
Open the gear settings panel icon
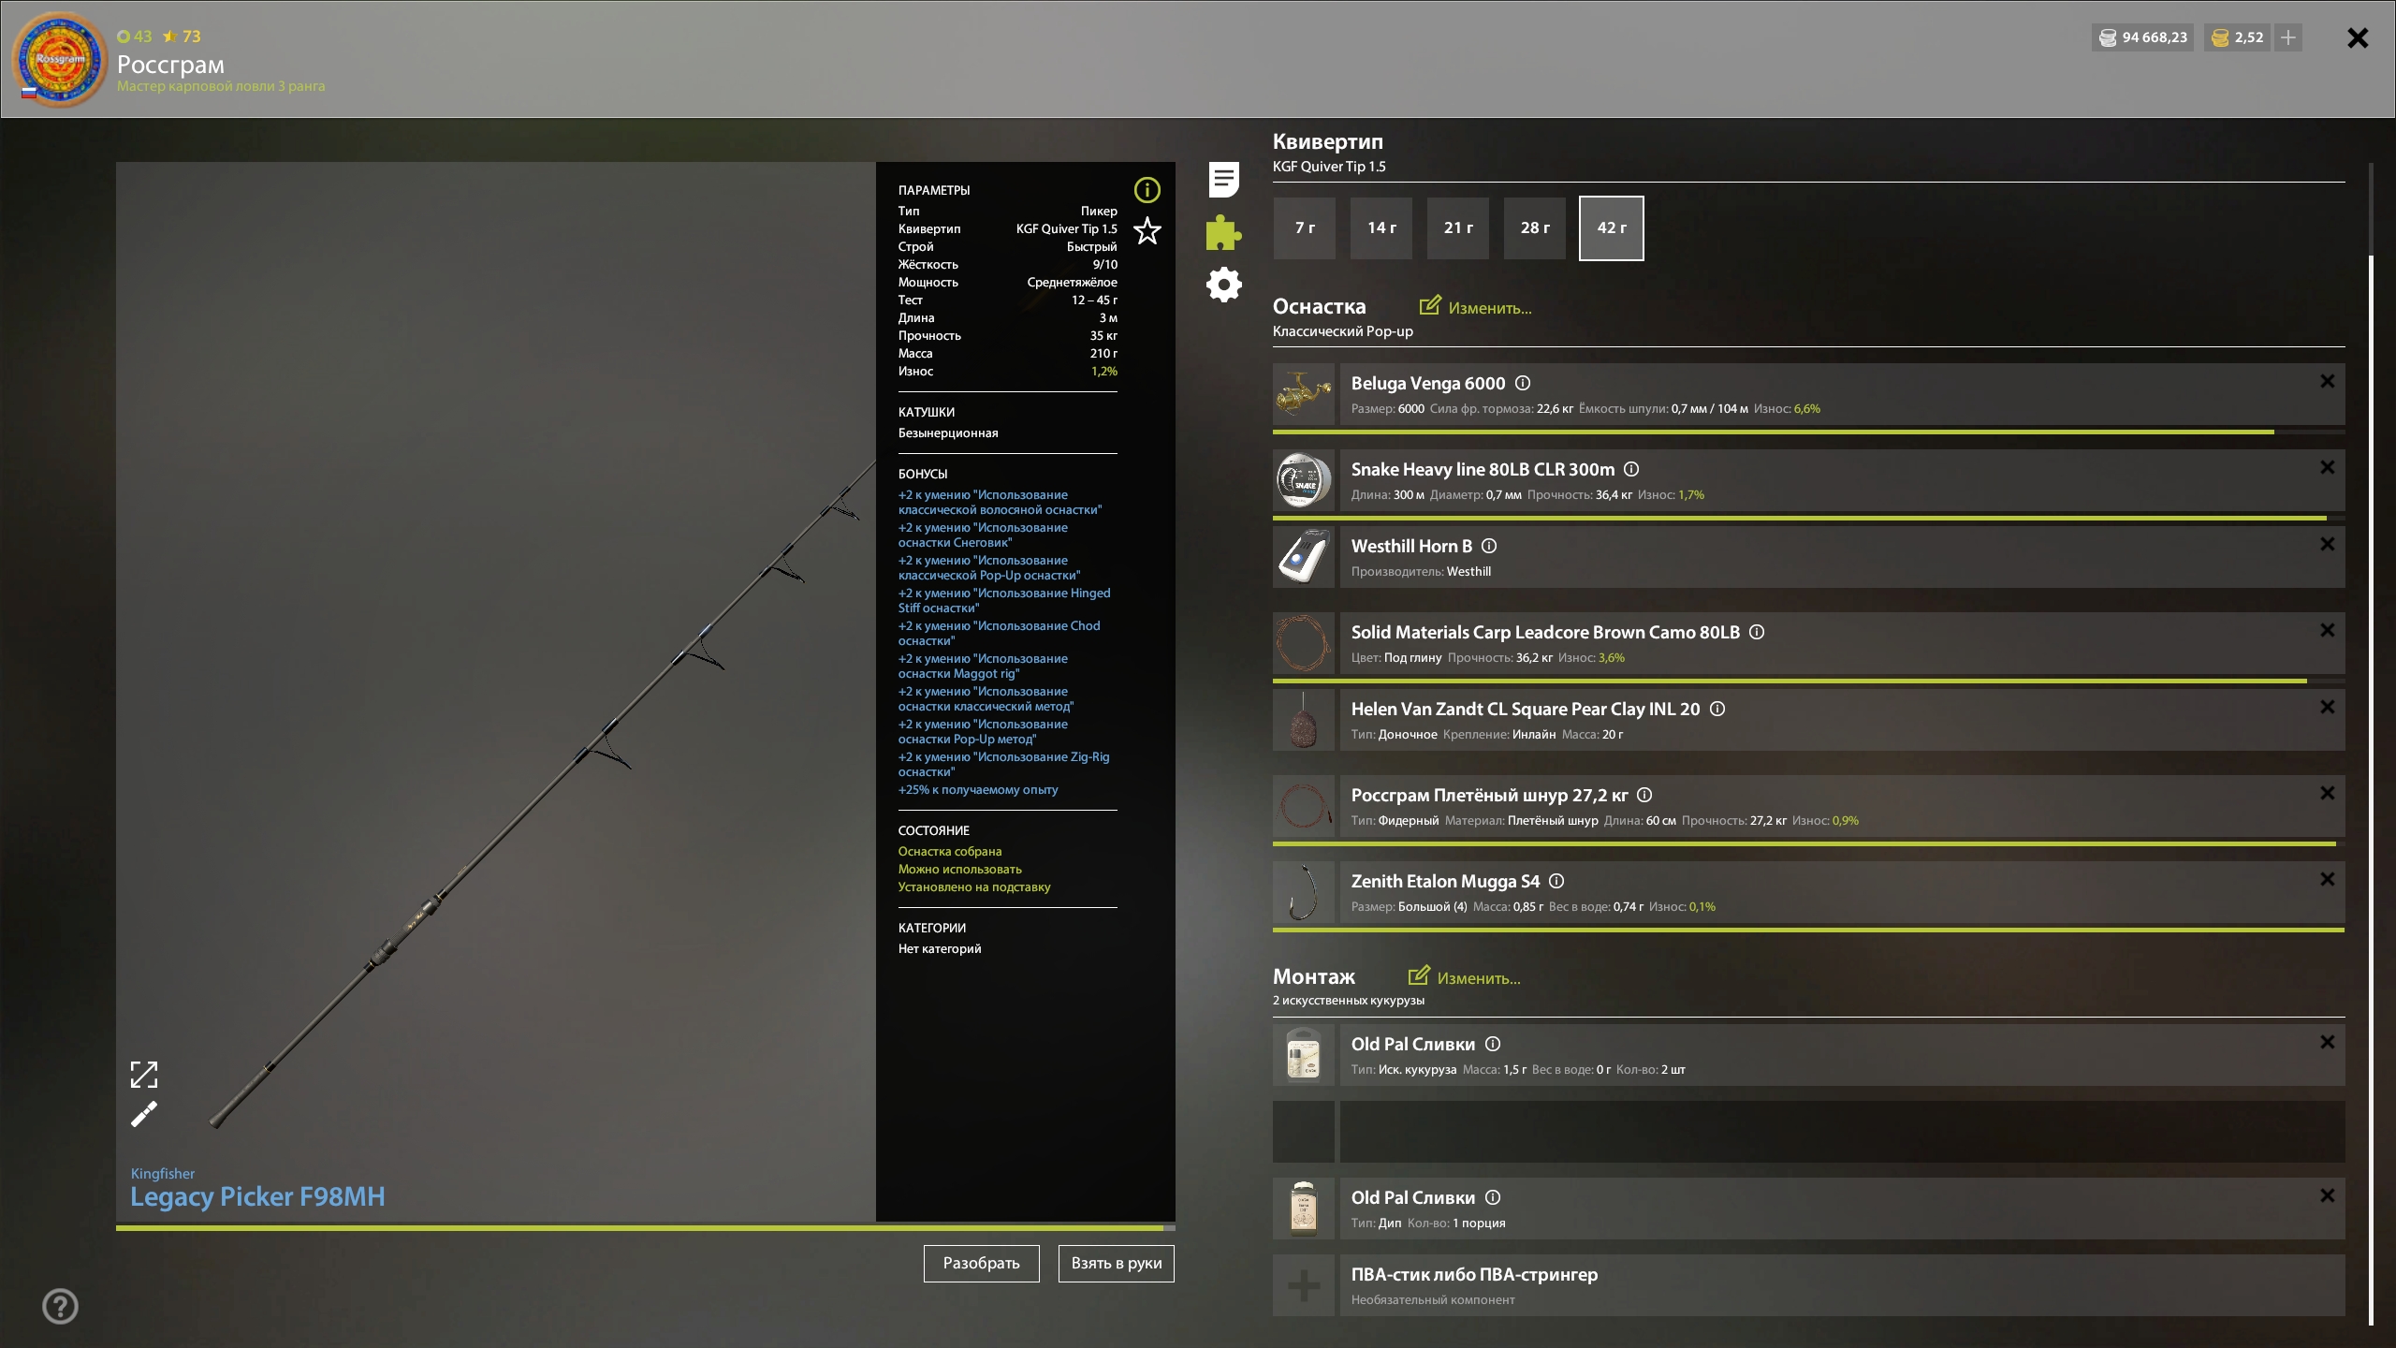pyautogui.click(x=1223, y=285)
